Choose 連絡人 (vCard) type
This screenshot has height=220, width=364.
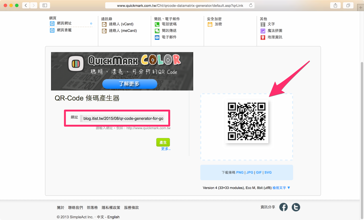[x=121, y=24]
